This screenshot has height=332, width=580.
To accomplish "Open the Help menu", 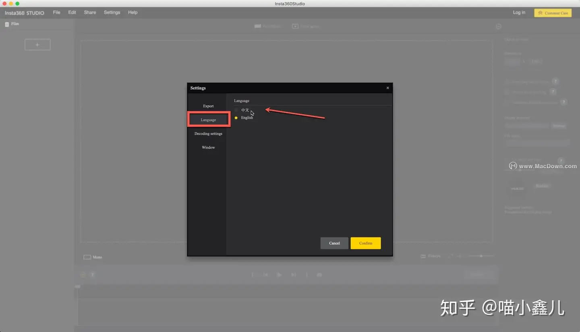I will coord(133,12).
